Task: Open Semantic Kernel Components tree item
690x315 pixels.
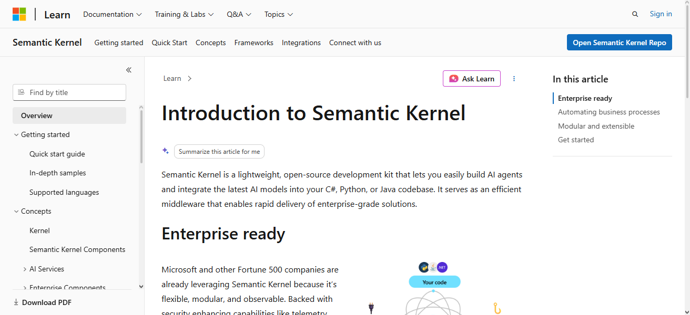Action: [x=77, y=249]
